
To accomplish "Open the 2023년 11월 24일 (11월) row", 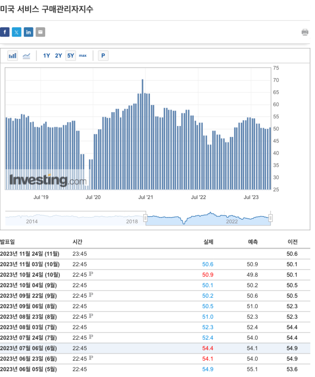I will (155, 254).
